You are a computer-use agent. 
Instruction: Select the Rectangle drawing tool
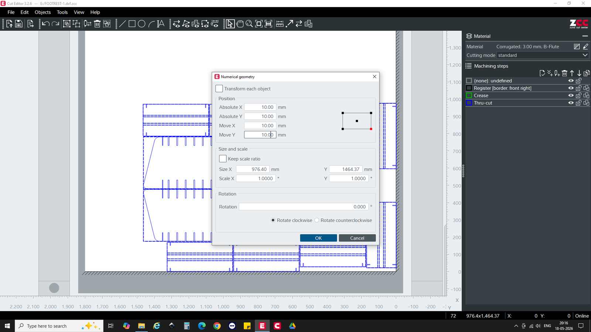click(132, 24)
